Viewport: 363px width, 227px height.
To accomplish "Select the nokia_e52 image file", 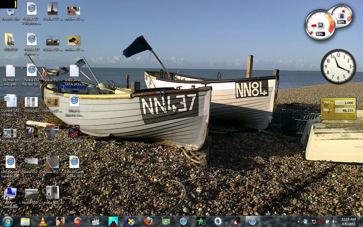I will pyautogui.click(x=32, y=104).
